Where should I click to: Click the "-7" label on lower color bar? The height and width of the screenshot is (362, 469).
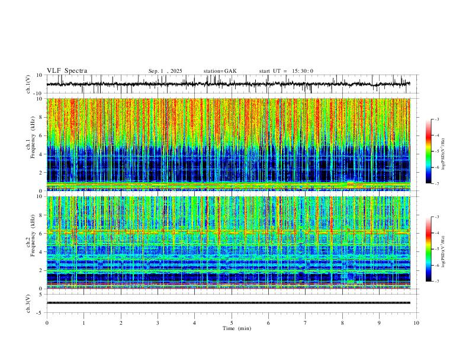(x=436, y=281)
